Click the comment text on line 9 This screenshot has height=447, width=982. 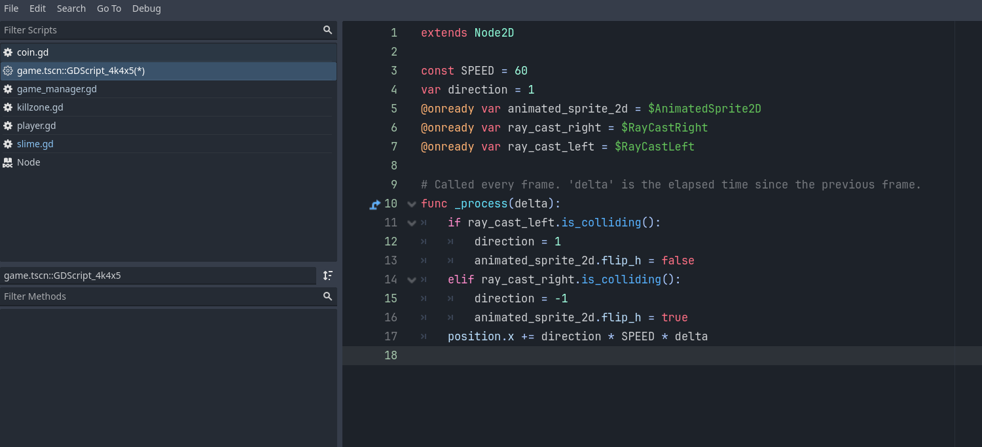(671, 185)
